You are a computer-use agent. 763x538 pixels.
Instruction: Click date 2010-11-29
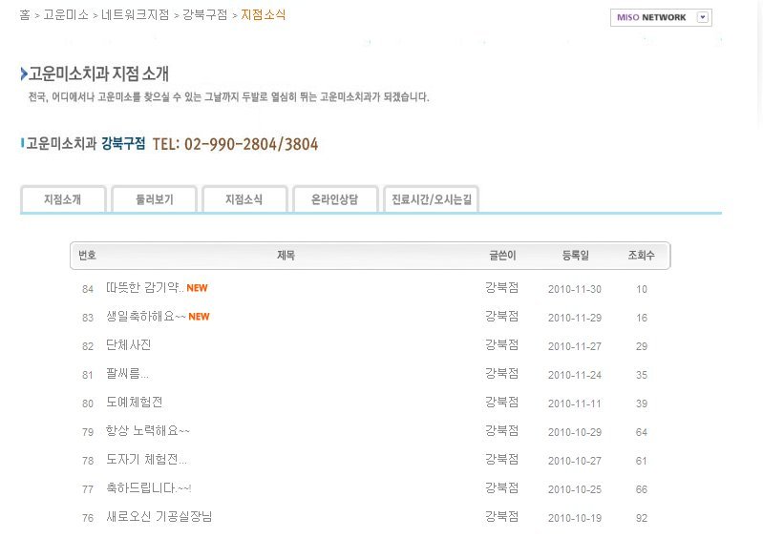[x=575, y=318]
